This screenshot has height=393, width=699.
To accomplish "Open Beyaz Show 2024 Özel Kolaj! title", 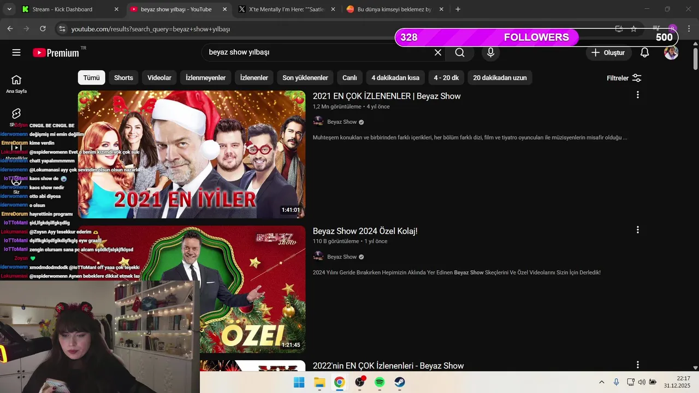I will [x=365, y=231].
